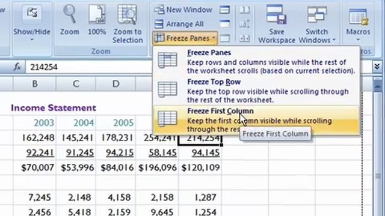Screen dimensions: 385x216
Task: Select cell containing 4,158
Action: tap(115, 197)
